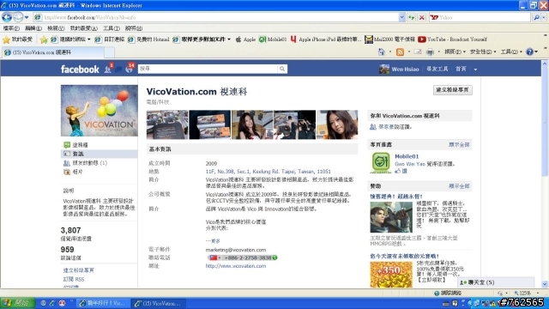Select the Info item in page sidebar
549x309 pixels.
tap(100, 154)
